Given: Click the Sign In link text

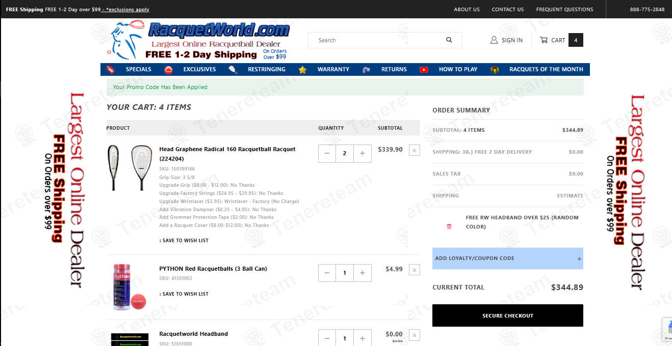Looking at the screenshot, I should (x=512, y=40).
